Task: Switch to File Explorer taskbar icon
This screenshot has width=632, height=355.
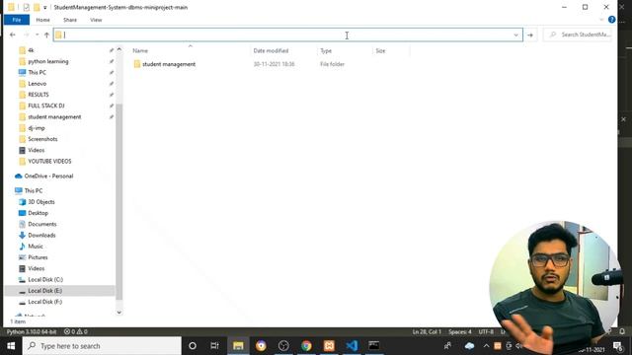Action: pyautogui.click(x=238, y=346)
